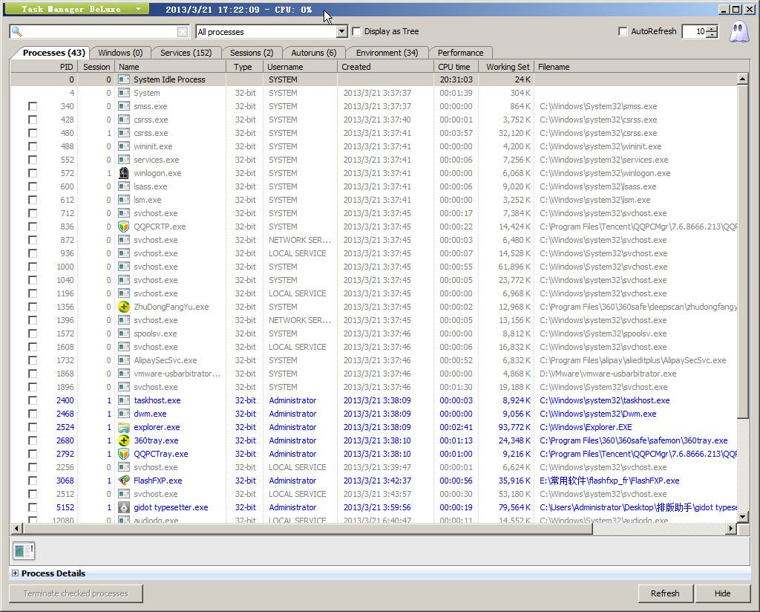
Task: Click the horizontal scrollbar right arrow
Action: [731, 529]
